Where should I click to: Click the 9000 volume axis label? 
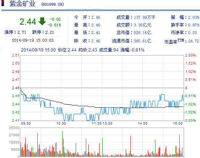(15, 150)
